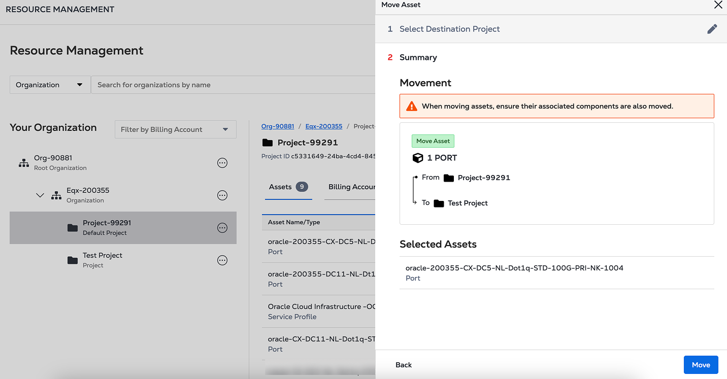Open more options menu for Eqx-200355

click(x=222, y=195)
